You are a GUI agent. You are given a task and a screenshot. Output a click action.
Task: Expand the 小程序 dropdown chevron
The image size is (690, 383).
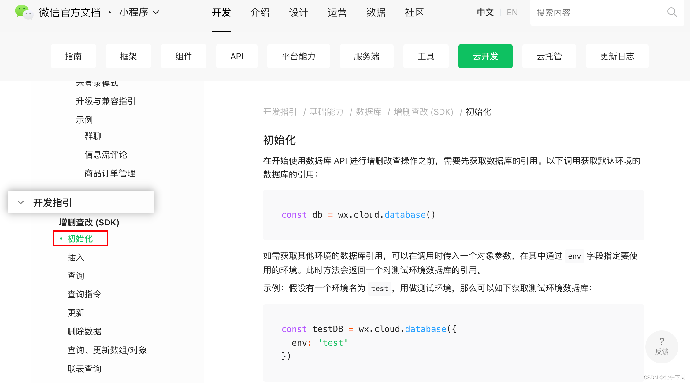pyautogui.click(x=156, y=13)
